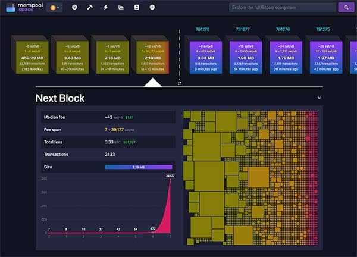Open the graphs chart icon in navbar
The width and height of the screenshot is (357, 257).
[x=121, y=8]
